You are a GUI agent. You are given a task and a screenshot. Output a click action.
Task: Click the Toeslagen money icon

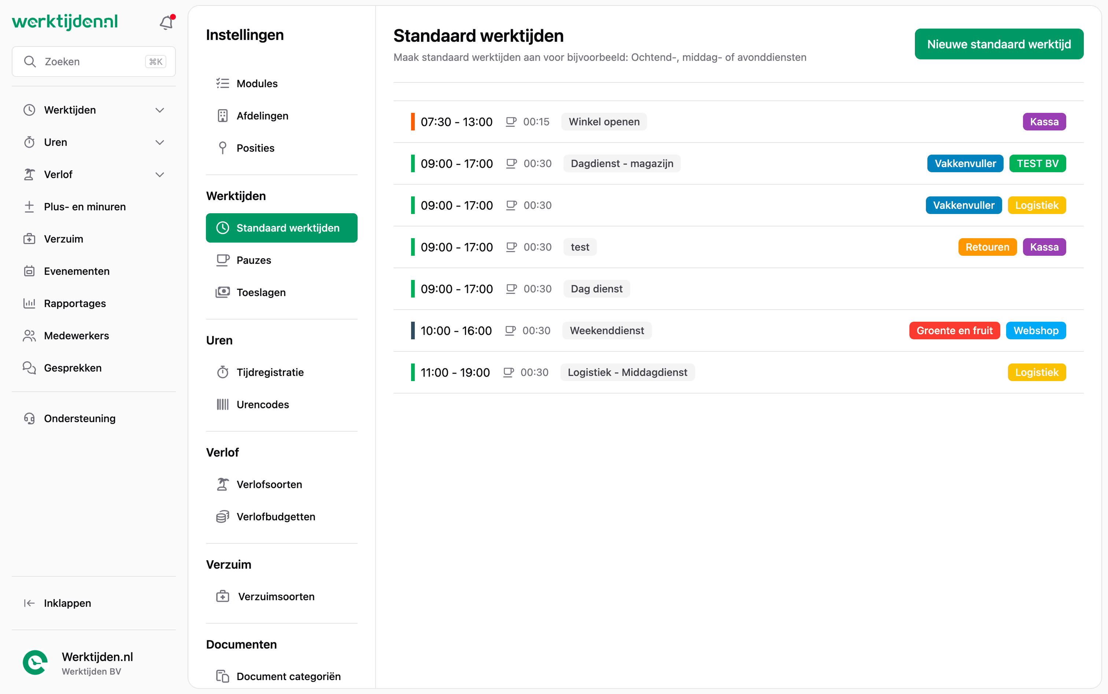click(223, 292)
